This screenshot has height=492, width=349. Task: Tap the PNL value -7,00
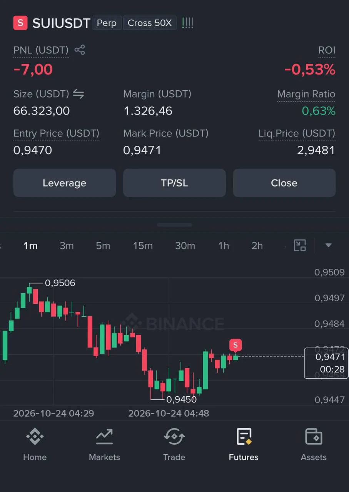[x=33, y=70]
